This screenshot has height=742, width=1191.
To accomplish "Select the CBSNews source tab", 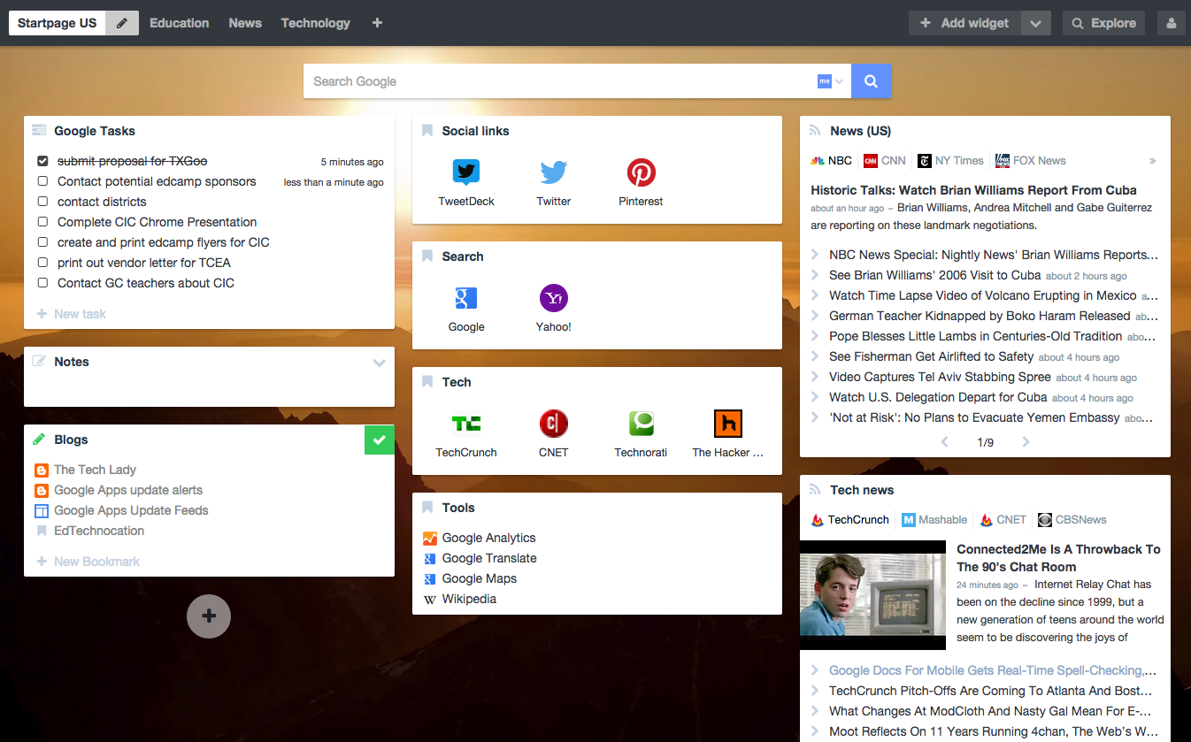I will [1072, 520].
